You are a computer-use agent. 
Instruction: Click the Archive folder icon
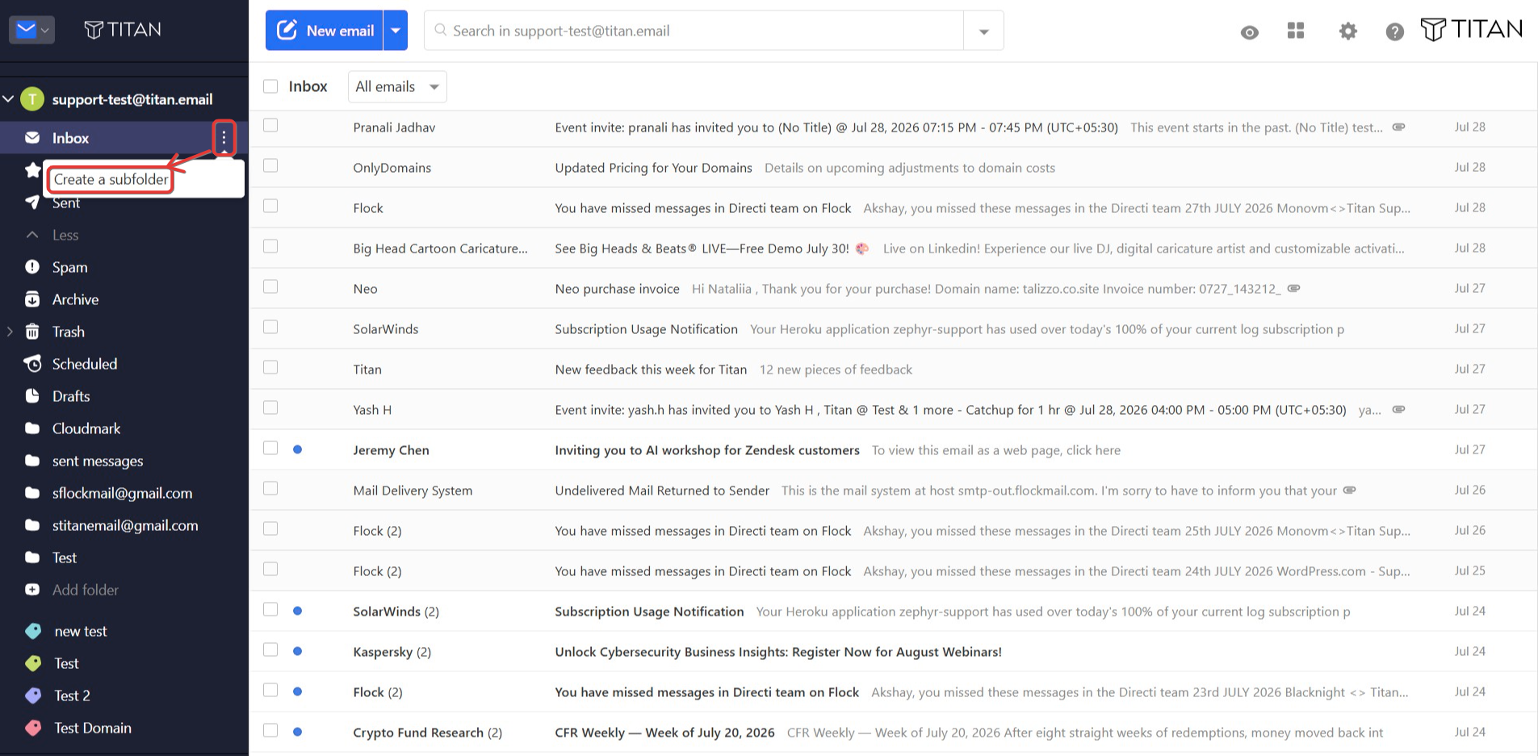(x=32, y=299)
